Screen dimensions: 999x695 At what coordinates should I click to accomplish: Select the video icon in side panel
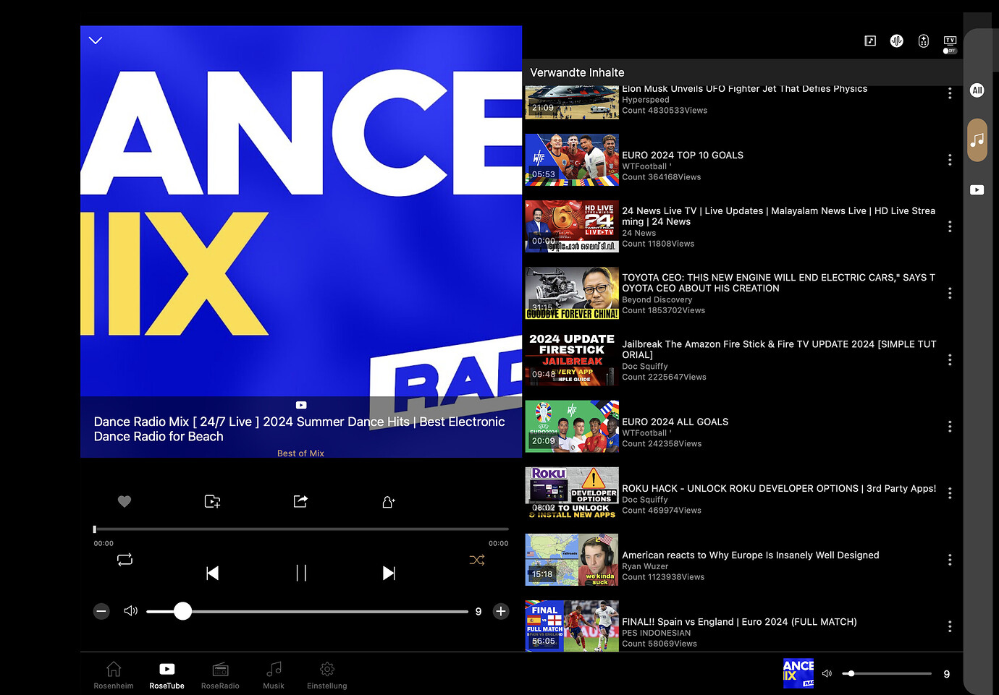(x=977, y=189)
